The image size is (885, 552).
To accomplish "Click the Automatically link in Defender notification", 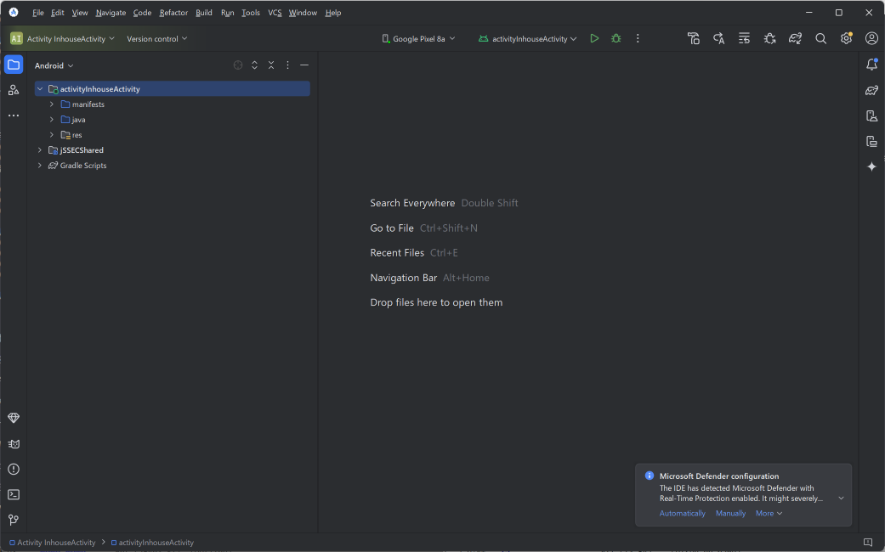I will click(682, 513).
